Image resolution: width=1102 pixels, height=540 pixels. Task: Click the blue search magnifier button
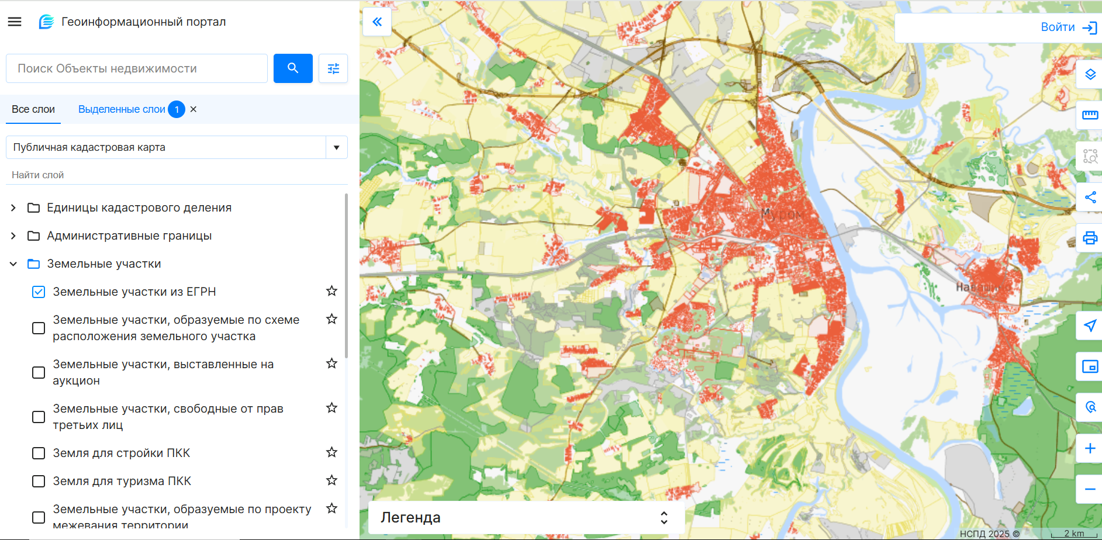293,68
